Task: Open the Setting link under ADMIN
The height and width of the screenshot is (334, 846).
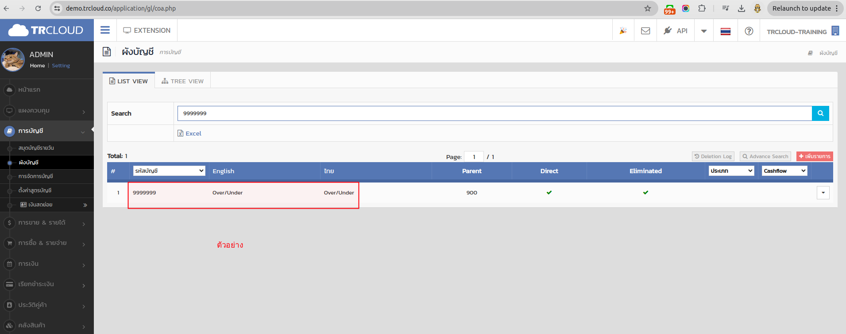Action: coord(61,66)
